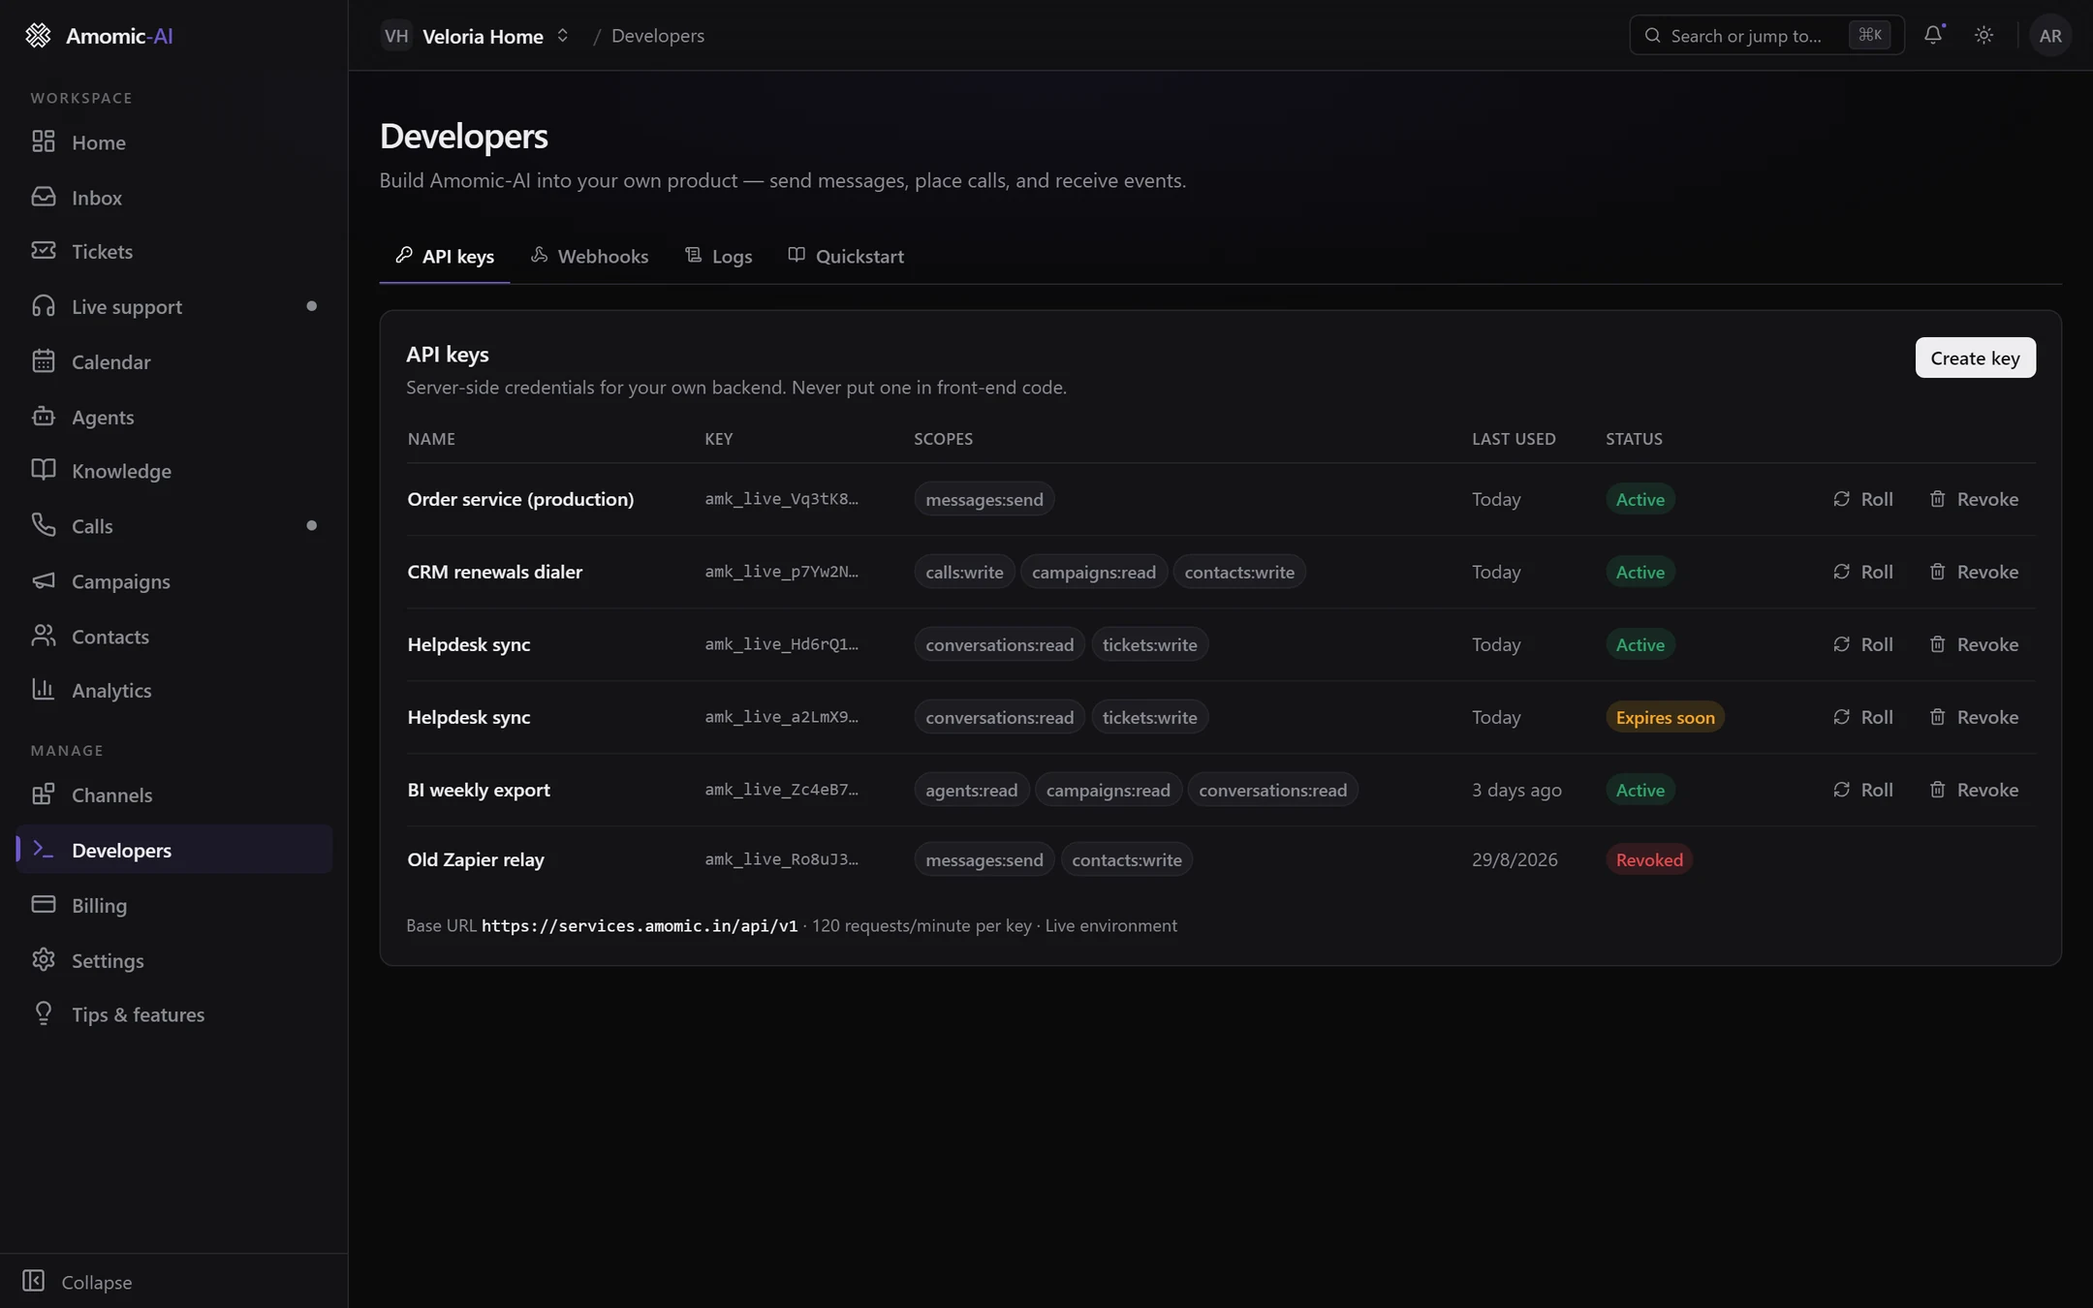Image resolution: width=2093 pixels, height=1308 pixels.
Task: Open Tickets sidebar item
Action: 174,252
